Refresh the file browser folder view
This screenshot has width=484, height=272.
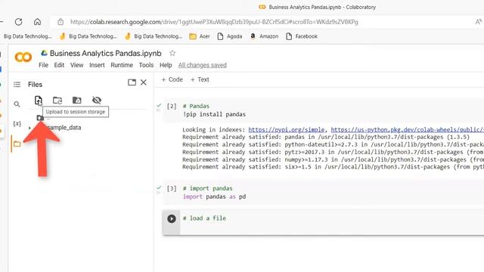57,100
